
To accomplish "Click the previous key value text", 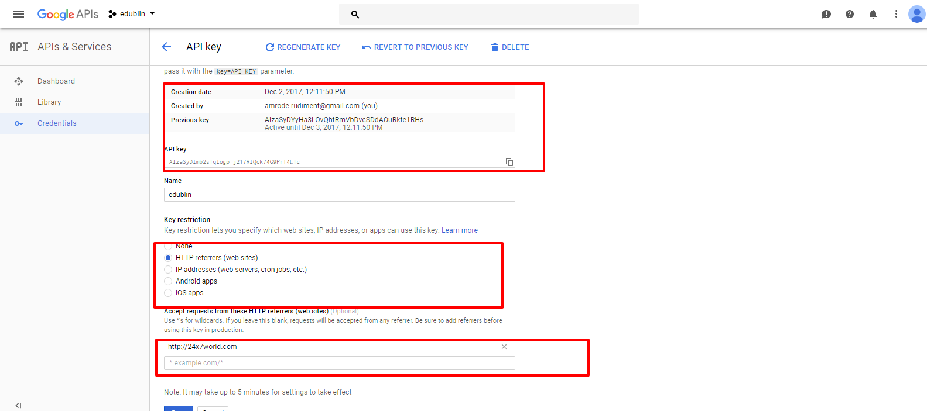I will [x=344, y=120].
